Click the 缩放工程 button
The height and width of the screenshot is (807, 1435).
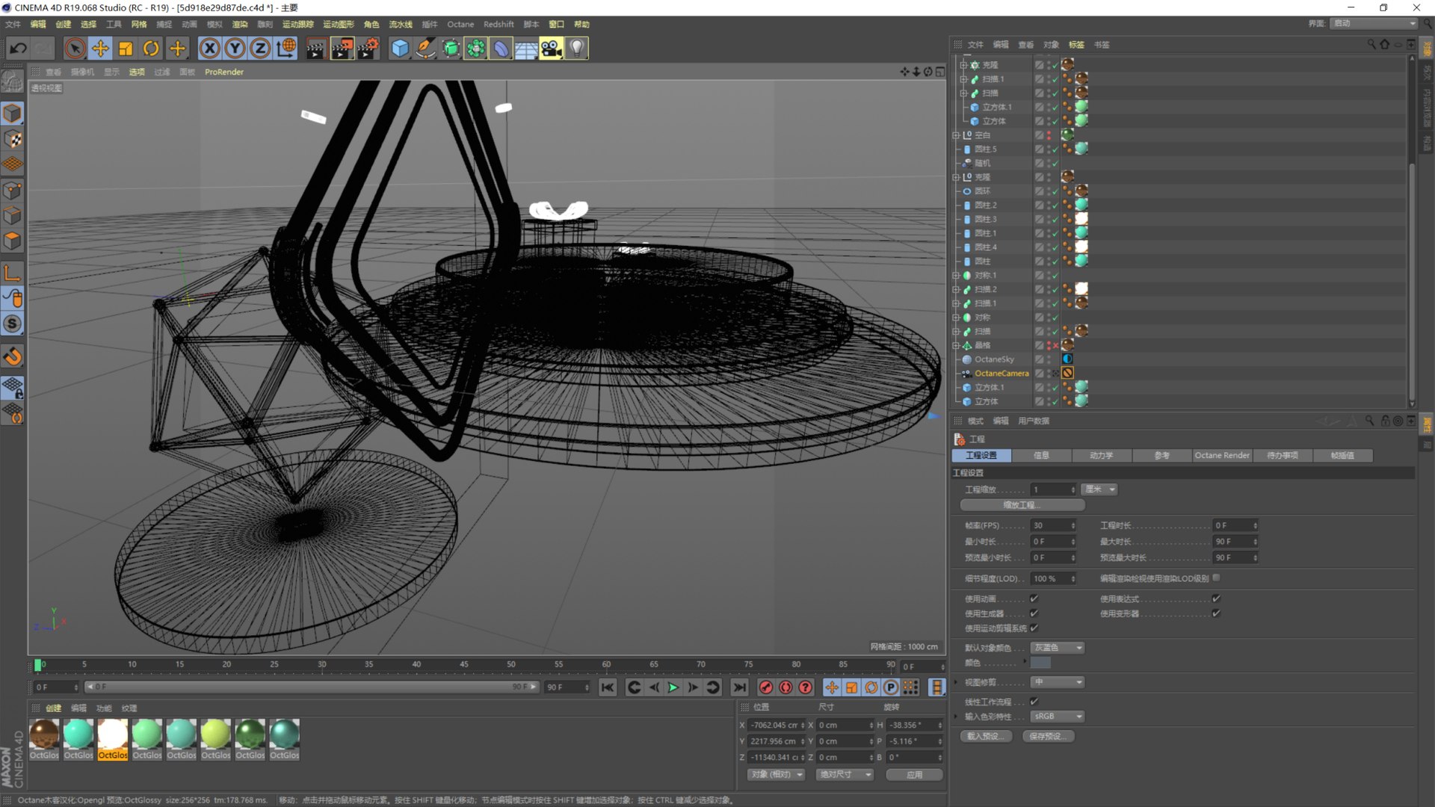[x=1022, y=505]
